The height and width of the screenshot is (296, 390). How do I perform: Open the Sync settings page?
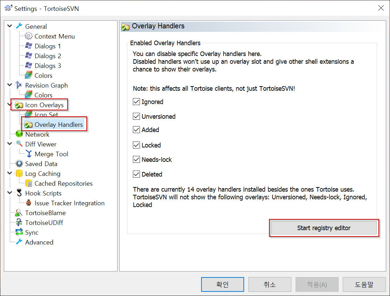31,233
